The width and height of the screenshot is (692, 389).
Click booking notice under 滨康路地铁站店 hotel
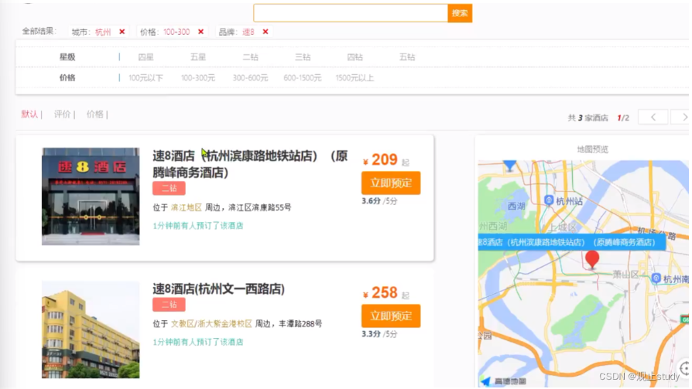pos(197,226)
